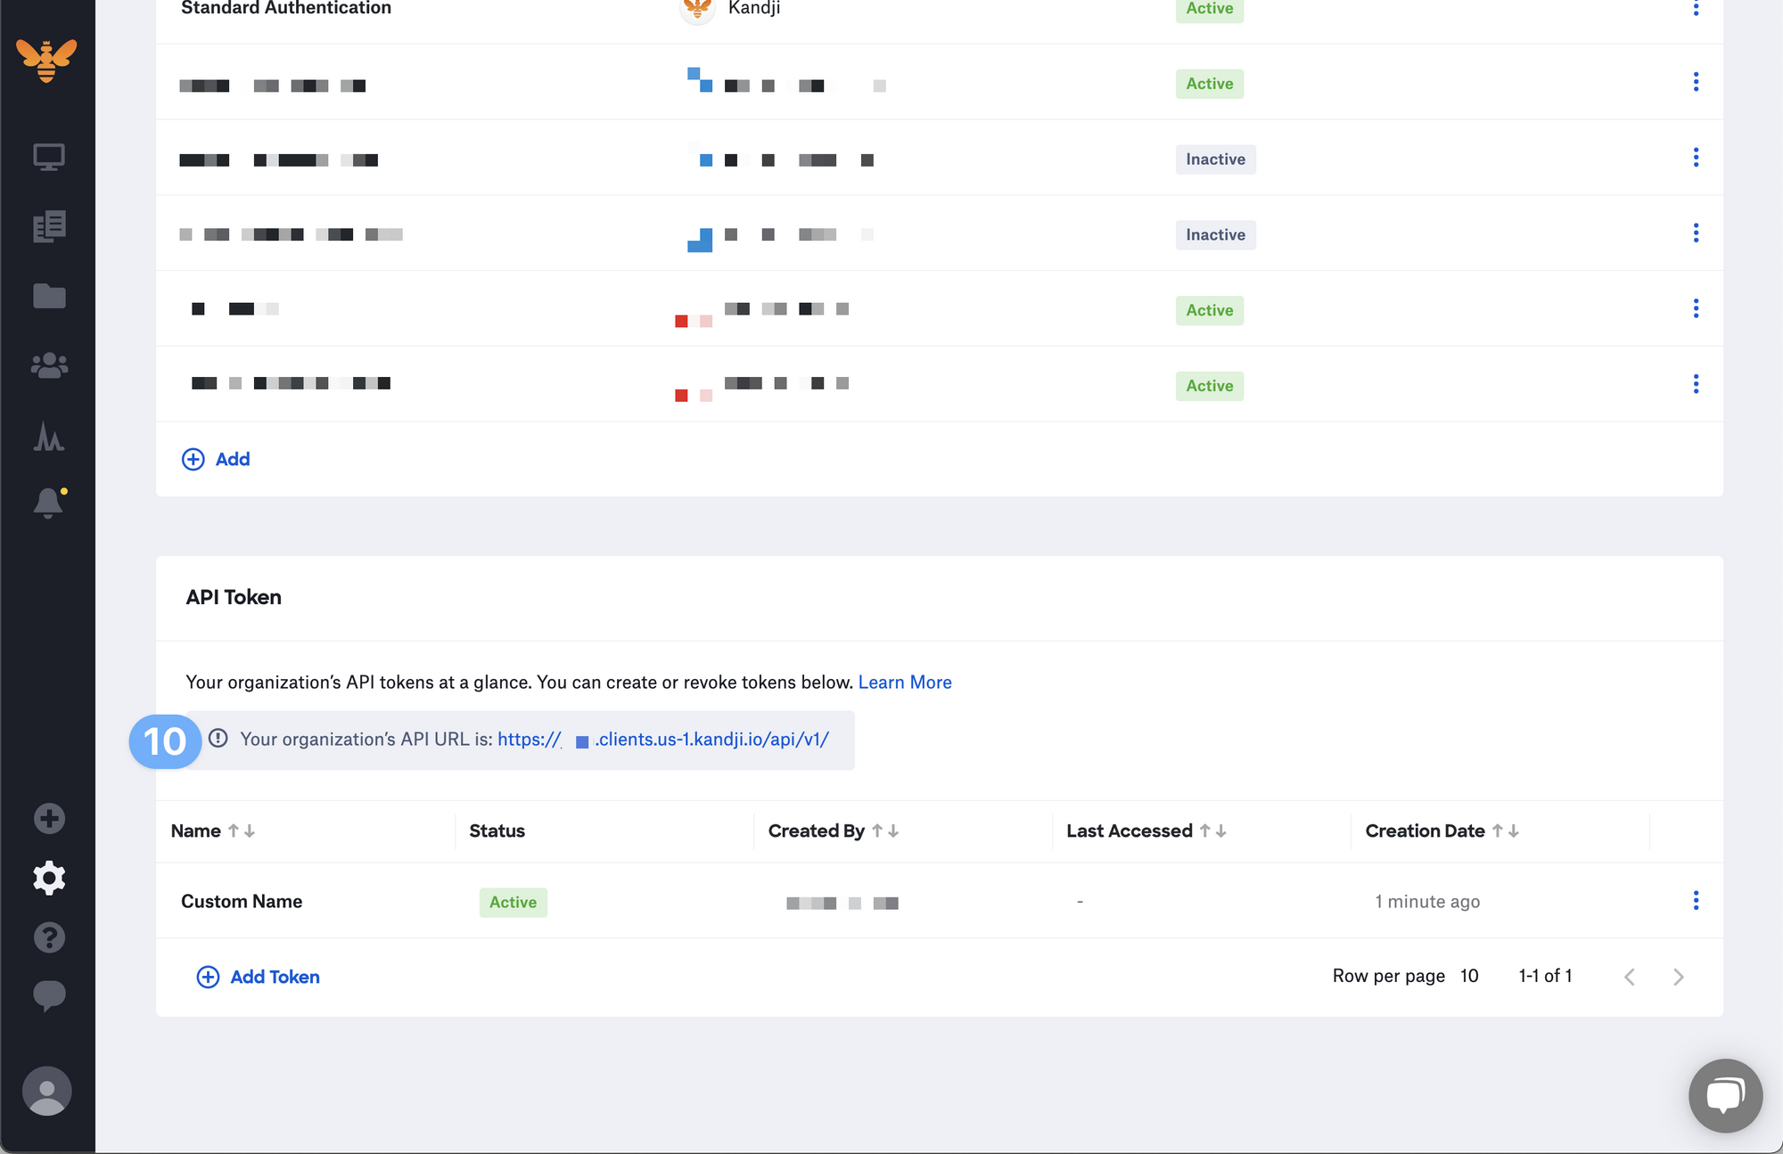Open Settings gear icon in sidebar
1783x1154 pixels.
click(x=49, y=878)
